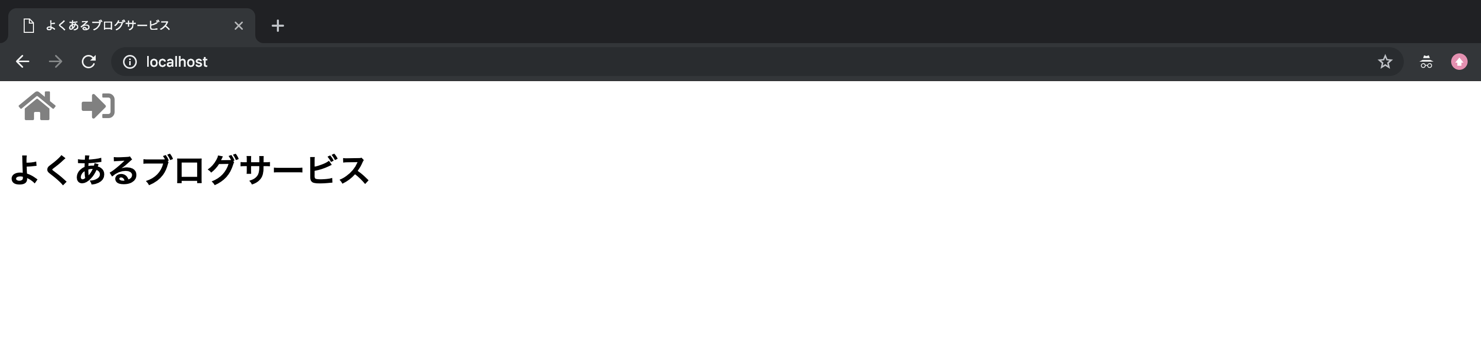
Task: Open a new tab with plus button
Action: point(278,26)
